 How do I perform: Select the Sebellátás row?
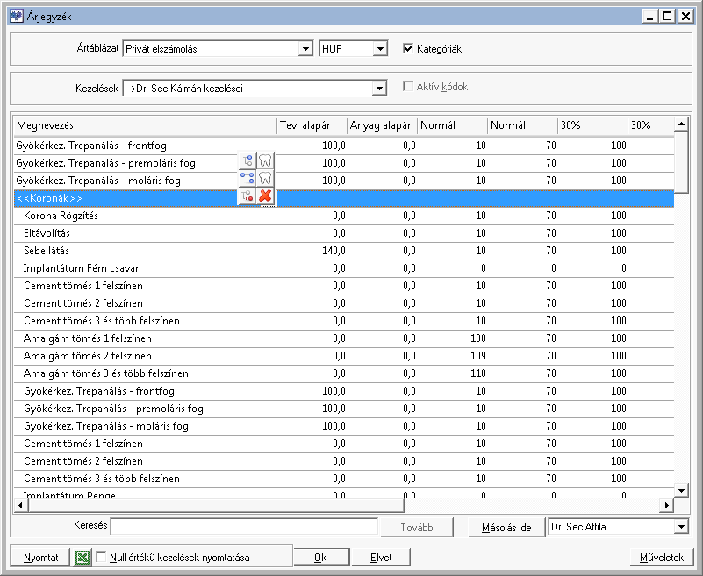[344, 251]
